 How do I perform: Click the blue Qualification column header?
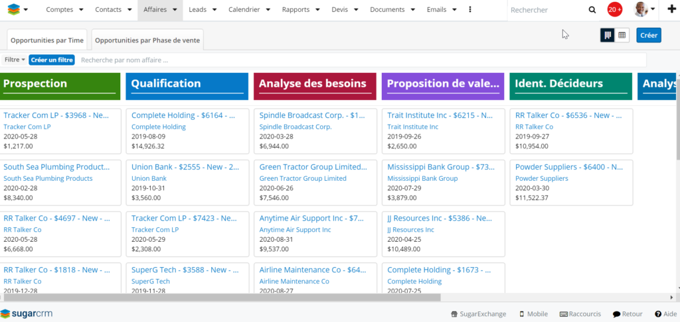point(187,86)
